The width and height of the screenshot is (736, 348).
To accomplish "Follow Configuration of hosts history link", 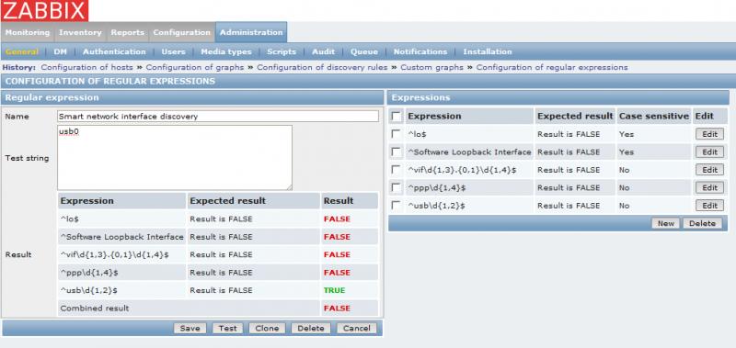I will (86, 67).
